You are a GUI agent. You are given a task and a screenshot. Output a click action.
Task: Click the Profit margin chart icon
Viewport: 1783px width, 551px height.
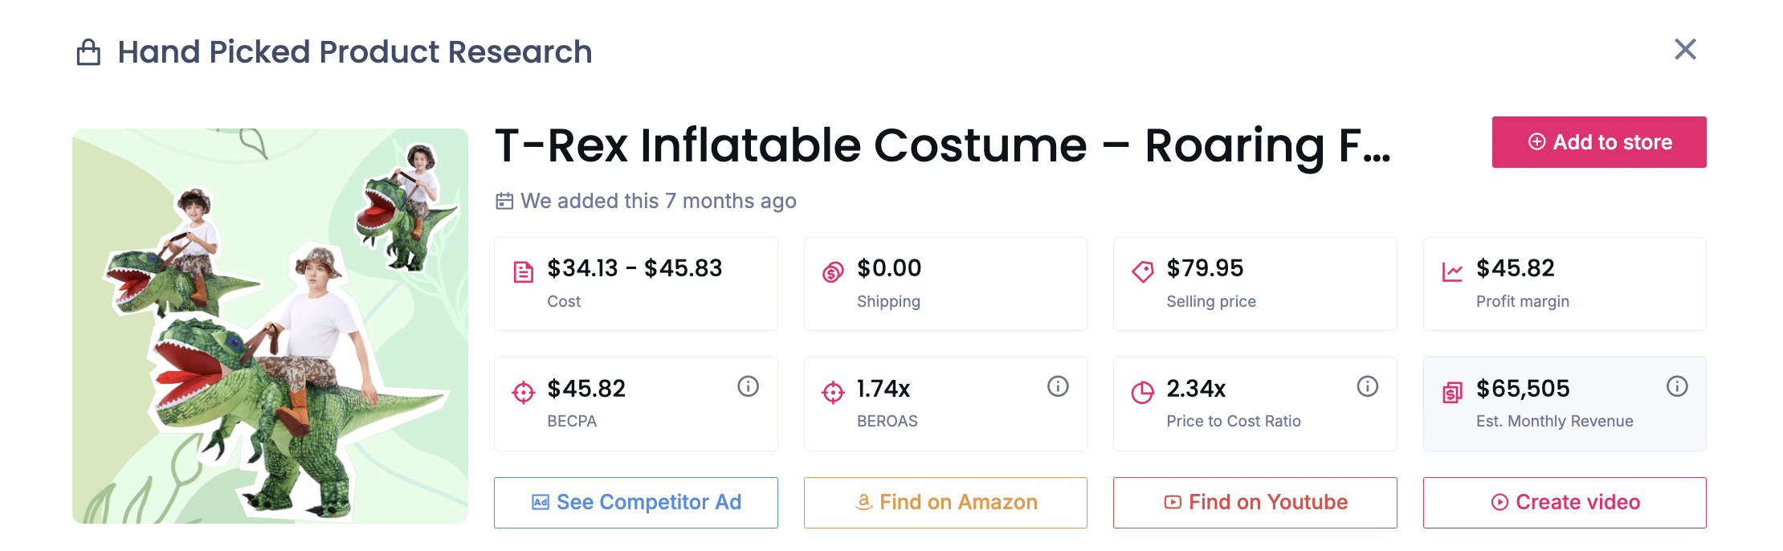pyautogui.click(x=1452, y=272)
